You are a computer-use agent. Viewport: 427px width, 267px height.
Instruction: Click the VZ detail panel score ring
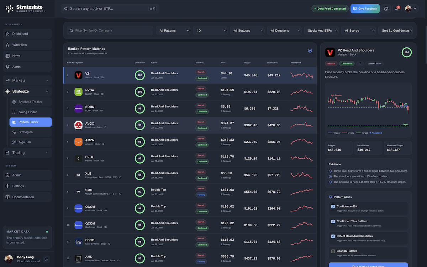[407, 52]
